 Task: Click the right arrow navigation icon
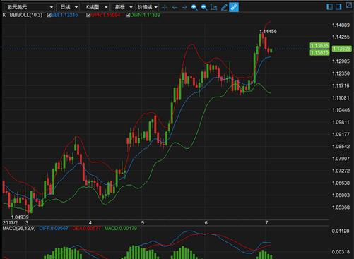[184, 8]
